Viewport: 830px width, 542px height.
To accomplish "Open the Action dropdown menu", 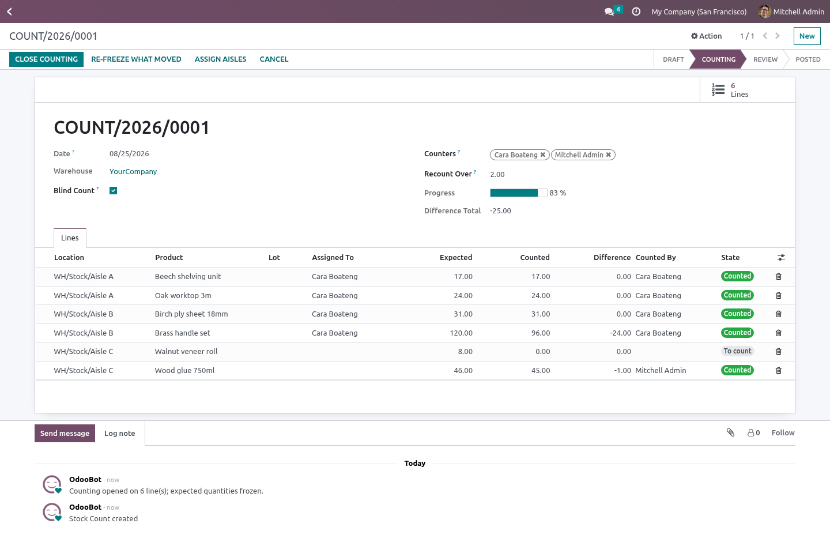I will coord(706,36).
